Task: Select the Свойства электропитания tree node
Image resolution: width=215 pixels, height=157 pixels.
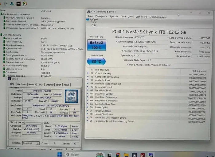Action: [x=15, y=14]
